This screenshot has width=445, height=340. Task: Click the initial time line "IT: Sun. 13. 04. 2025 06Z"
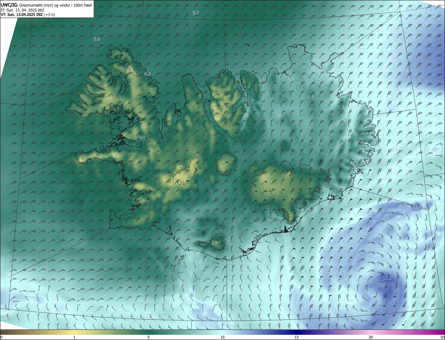click(x=22, y=10)
